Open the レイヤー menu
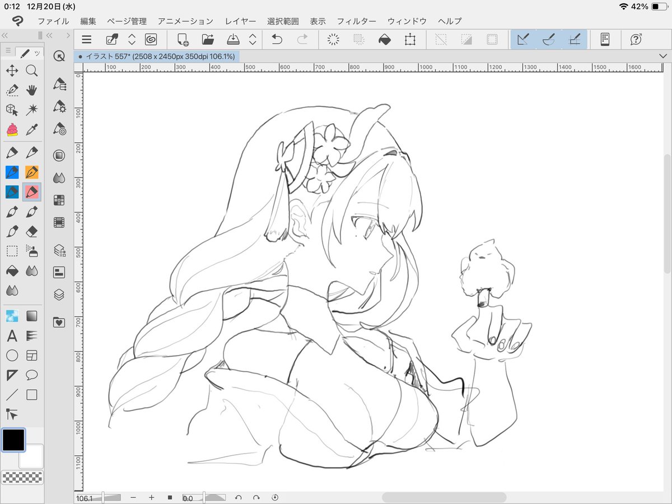This screenshot has width=672, height=504. click(240, 21)
